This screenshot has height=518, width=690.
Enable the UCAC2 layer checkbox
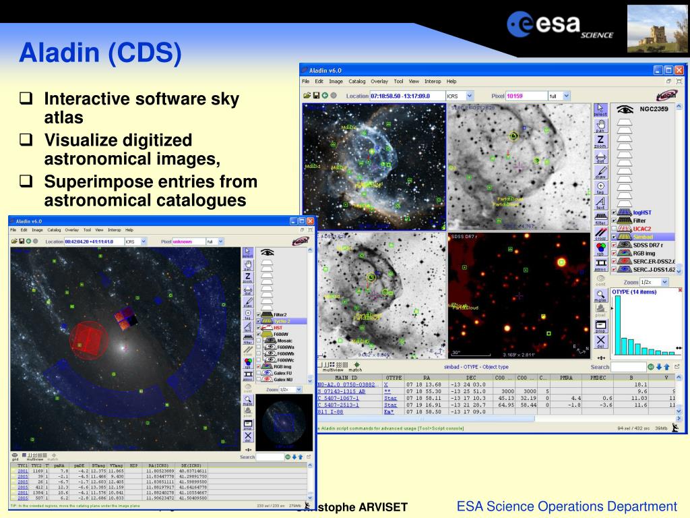click(x=614, y=229)
